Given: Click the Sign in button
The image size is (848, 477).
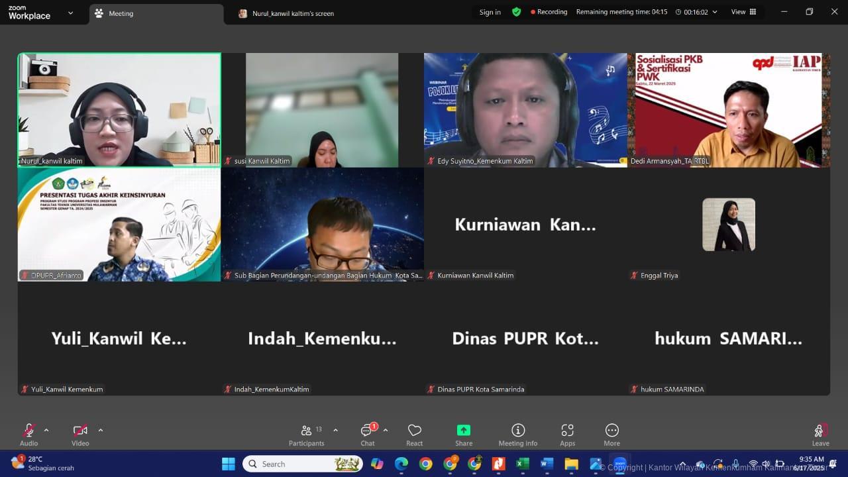Looking at the screenshot, I should coord(490,12).
